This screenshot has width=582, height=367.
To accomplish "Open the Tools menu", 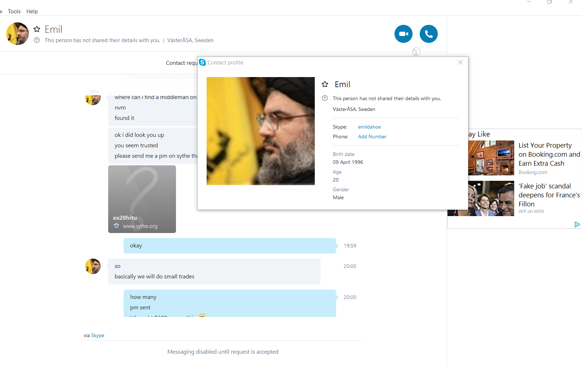I will click(14, 12).
